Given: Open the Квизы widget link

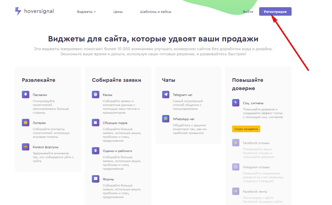Looking at the screenshot, I should pyautogui.click(x=108, y=95).
